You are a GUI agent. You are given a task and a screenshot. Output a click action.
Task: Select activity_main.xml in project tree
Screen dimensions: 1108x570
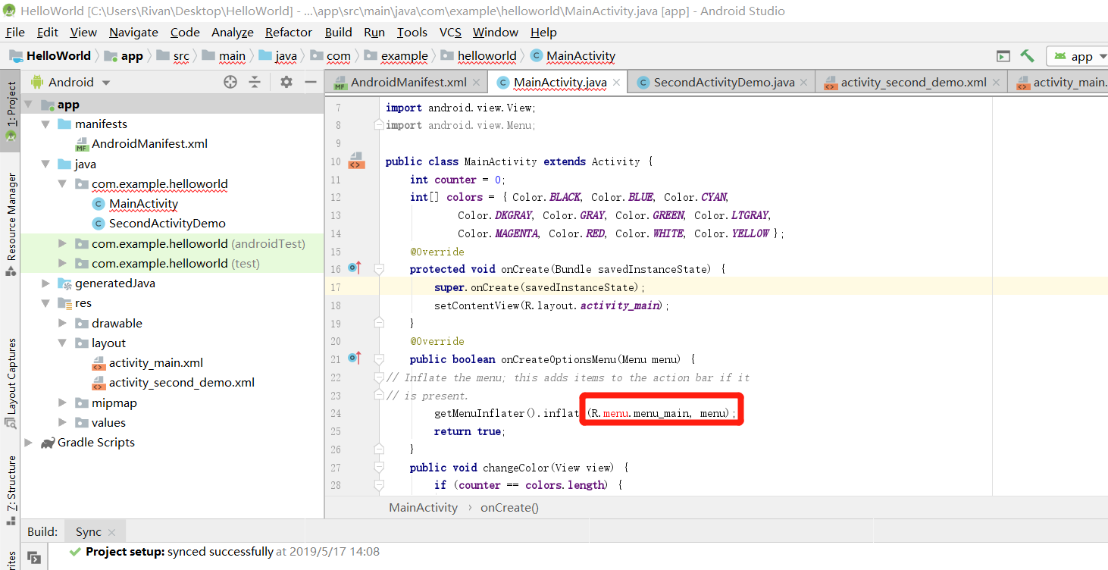coord(147,363)
